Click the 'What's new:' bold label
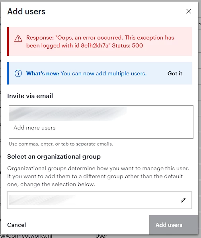201x238 pixels. [x=43, y=73]
